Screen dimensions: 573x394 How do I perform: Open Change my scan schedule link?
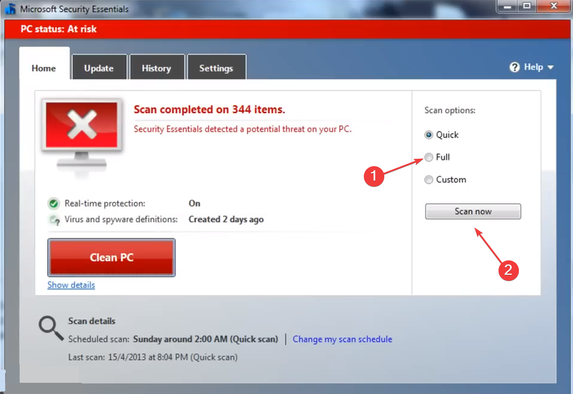click(343, 339)
